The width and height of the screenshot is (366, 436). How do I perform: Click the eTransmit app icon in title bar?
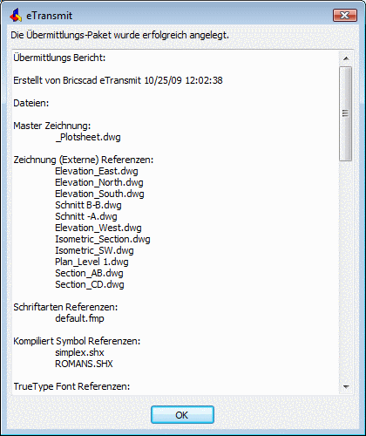pos(16,15)
